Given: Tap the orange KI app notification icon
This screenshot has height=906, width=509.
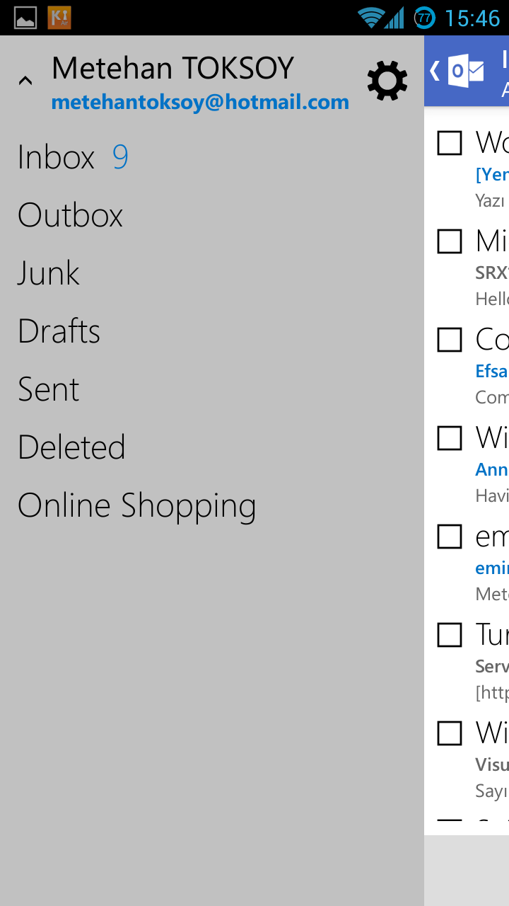Looking at the screenshot, I should tap(59, 18).
